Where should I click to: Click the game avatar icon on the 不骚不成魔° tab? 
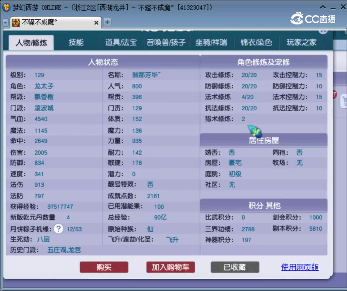[16, 22]
